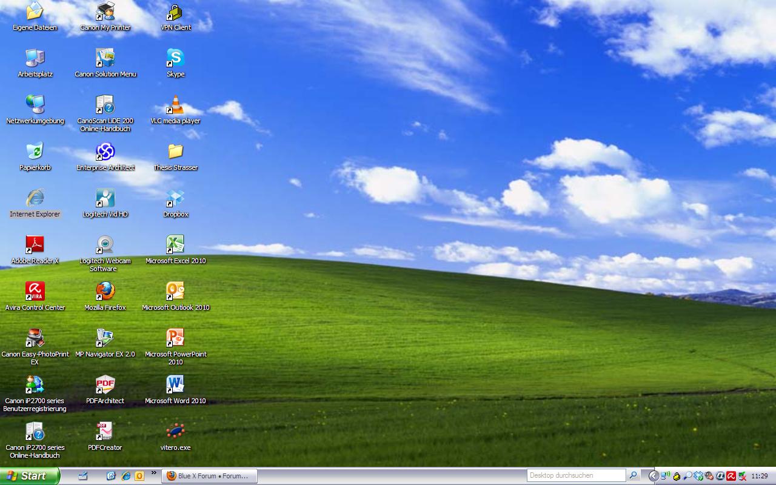Launch Internet Explorer from quick launch bar
The image size is (776, 485).
125,476
